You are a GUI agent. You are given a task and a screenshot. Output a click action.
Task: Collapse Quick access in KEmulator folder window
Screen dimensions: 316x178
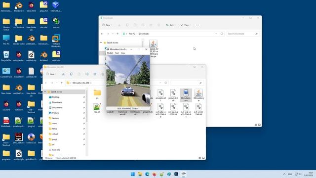[45, 92]
